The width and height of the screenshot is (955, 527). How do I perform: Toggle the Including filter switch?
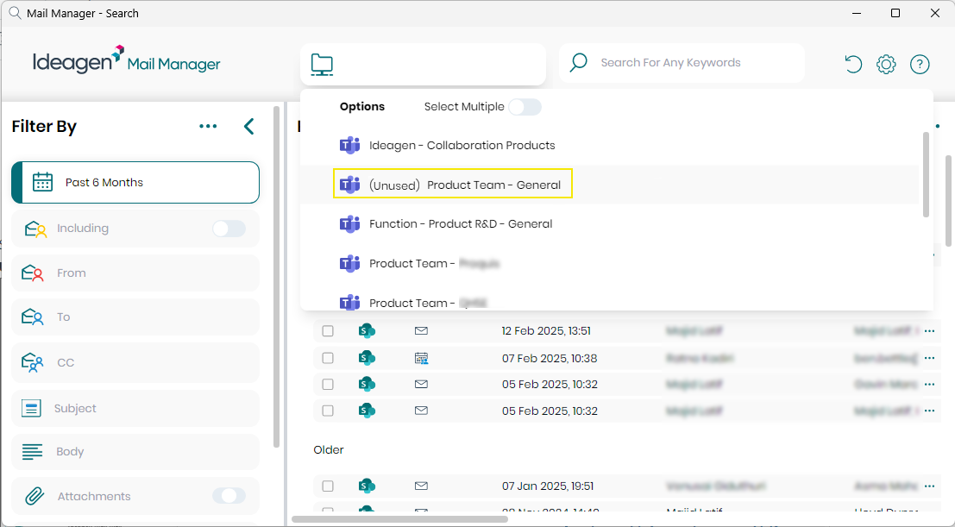pyautogui.click(x=229, y=229)
